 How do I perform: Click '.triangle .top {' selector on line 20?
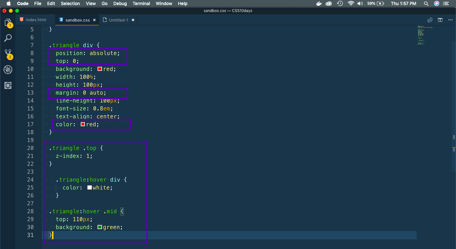pyautogui.click(x=76, y=148)
